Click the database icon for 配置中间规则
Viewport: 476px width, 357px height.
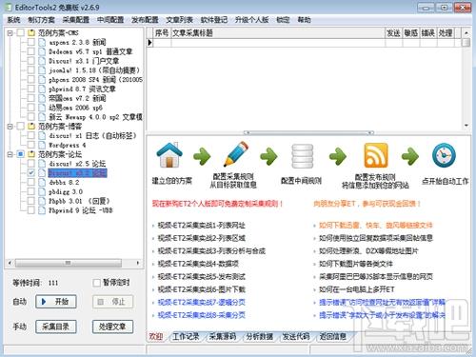coord(302,156)
